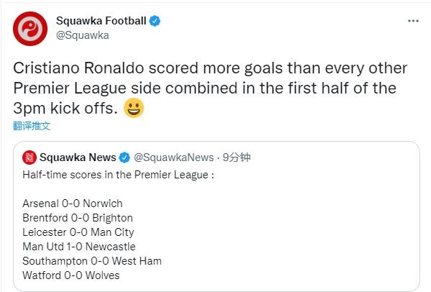431x292 pixels.
Task: Open the tweet's three-dot more menu
Action: pyautogui.click(x=413, y=21)
